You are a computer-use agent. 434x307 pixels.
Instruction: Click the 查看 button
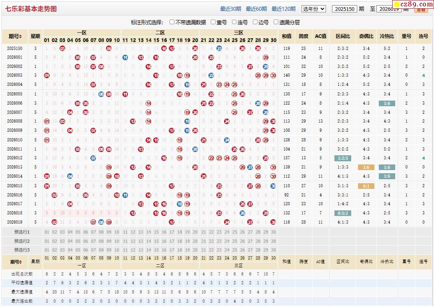[421, 9]
